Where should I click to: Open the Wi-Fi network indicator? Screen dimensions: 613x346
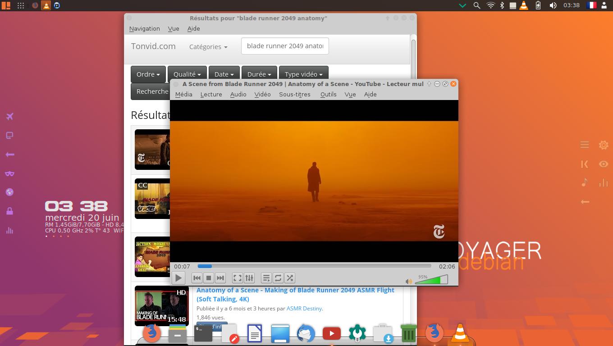point(491,5)
